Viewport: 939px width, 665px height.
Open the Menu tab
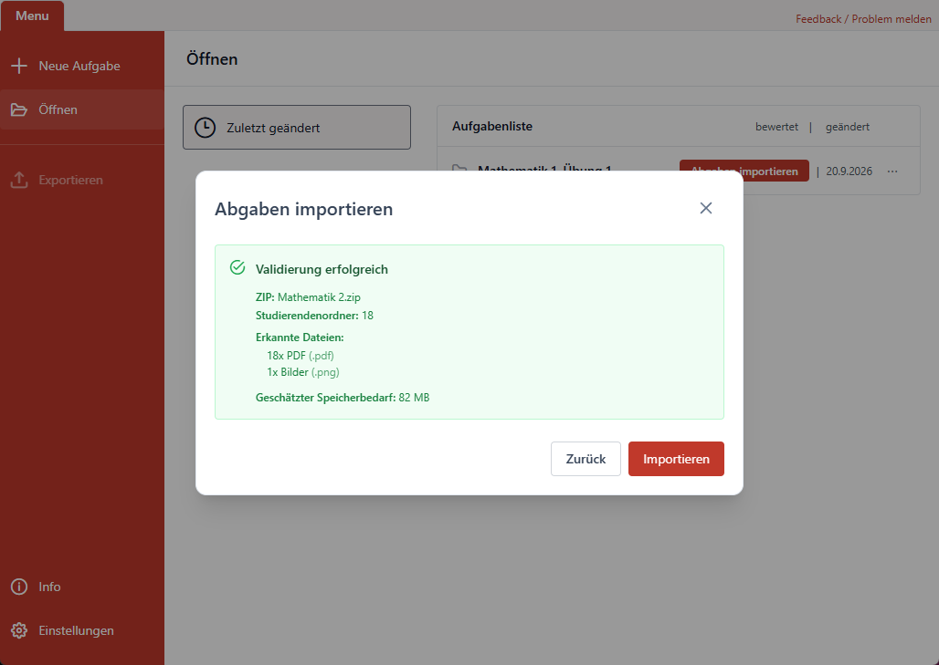click(32, 16)
